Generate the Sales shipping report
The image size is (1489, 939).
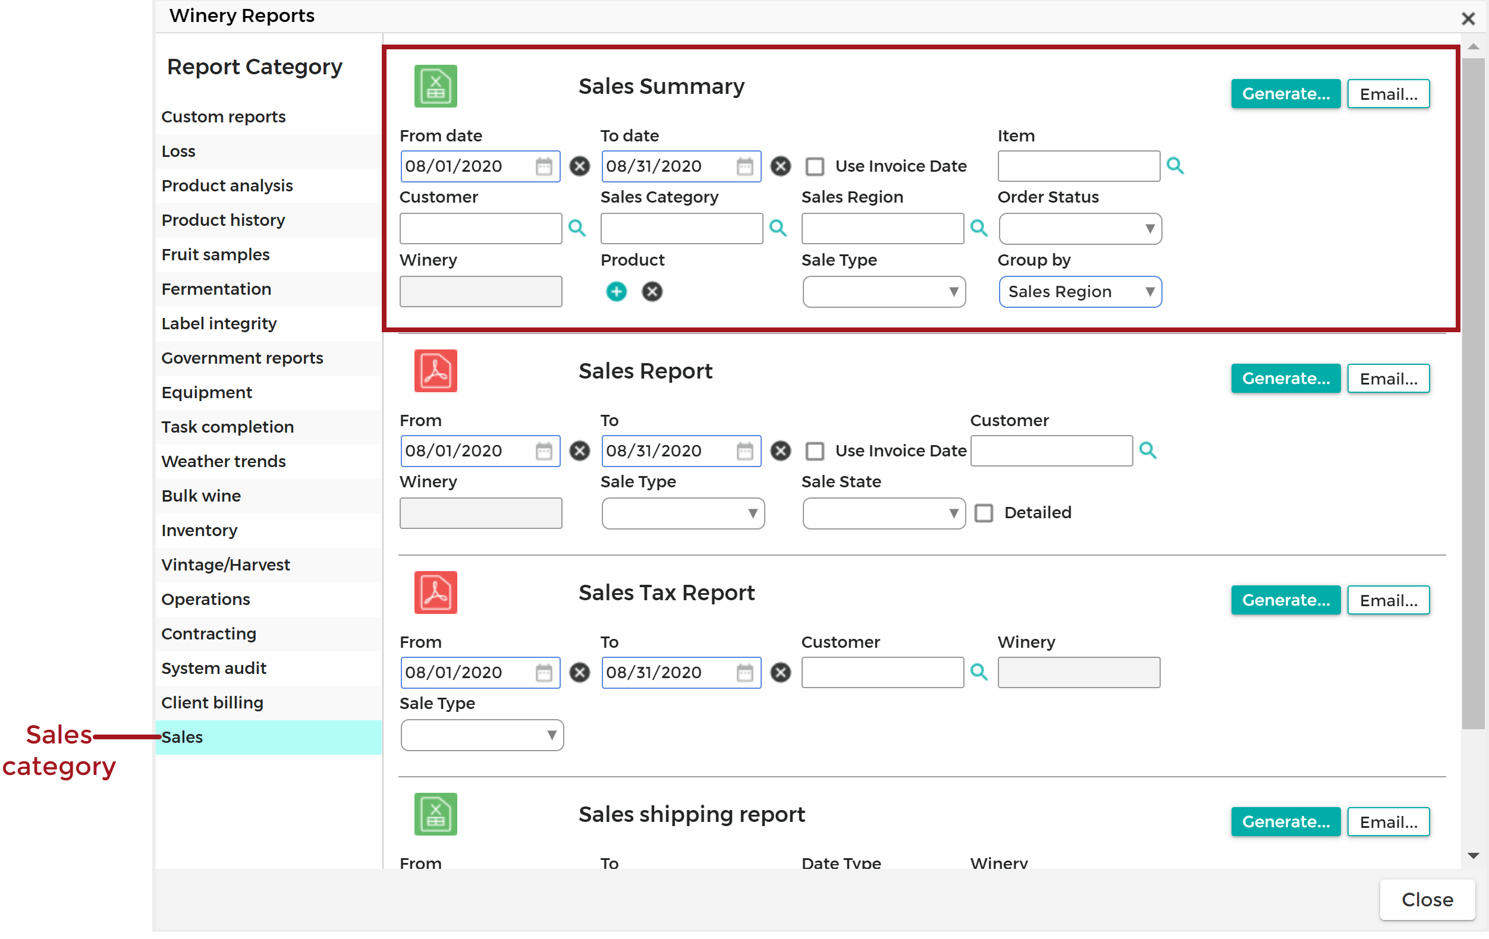[1285, 821]
